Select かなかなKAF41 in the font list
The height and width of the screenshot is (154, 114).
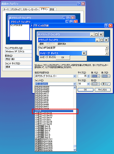(x=54, y=102)
